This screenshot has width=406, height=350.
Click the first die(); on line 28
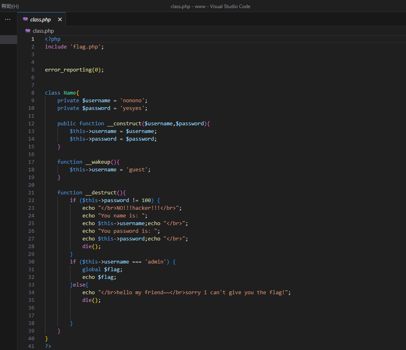click(x=91, y=247)
